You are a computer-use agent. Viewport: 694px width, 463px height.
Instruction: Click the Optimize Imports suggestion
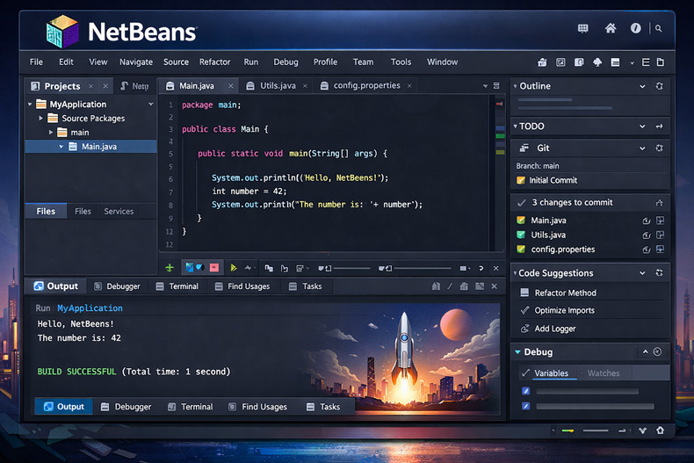[x=564, y=310]
